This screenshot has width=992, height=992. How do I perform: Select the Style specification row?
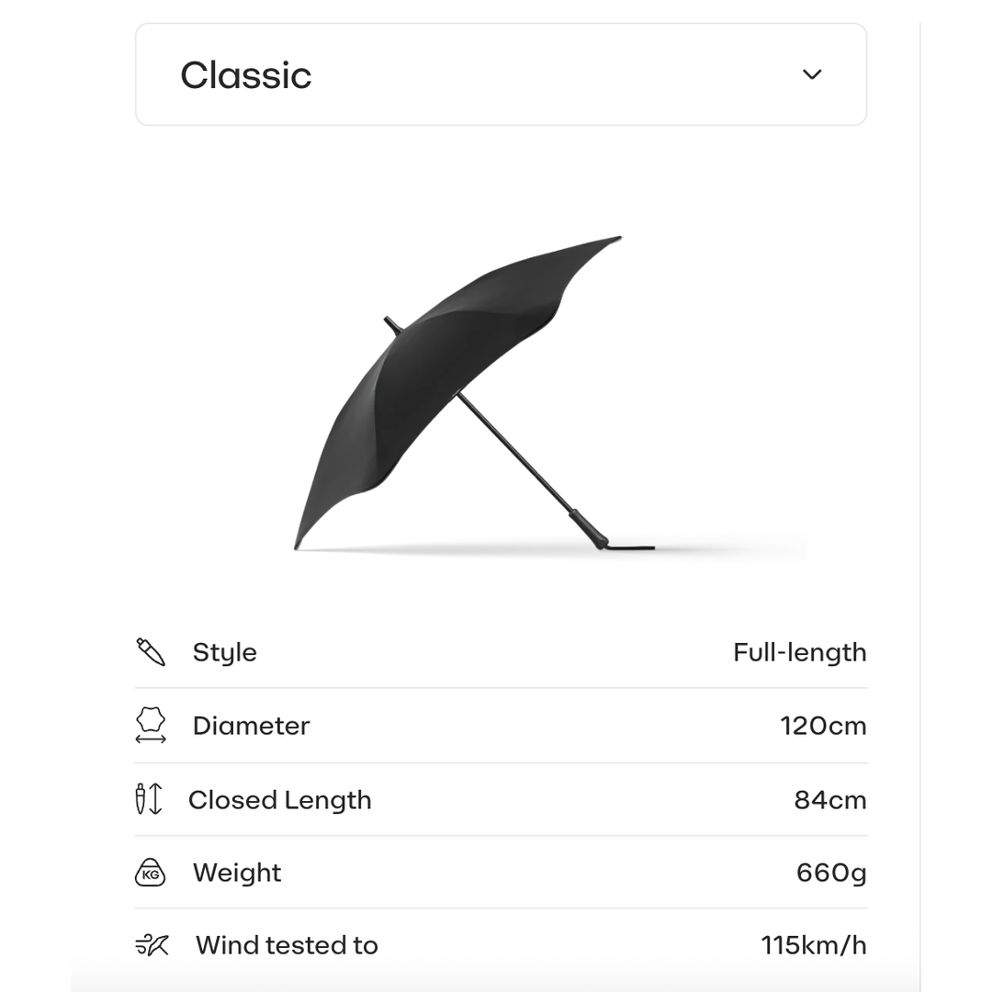(x=501, y=652)
